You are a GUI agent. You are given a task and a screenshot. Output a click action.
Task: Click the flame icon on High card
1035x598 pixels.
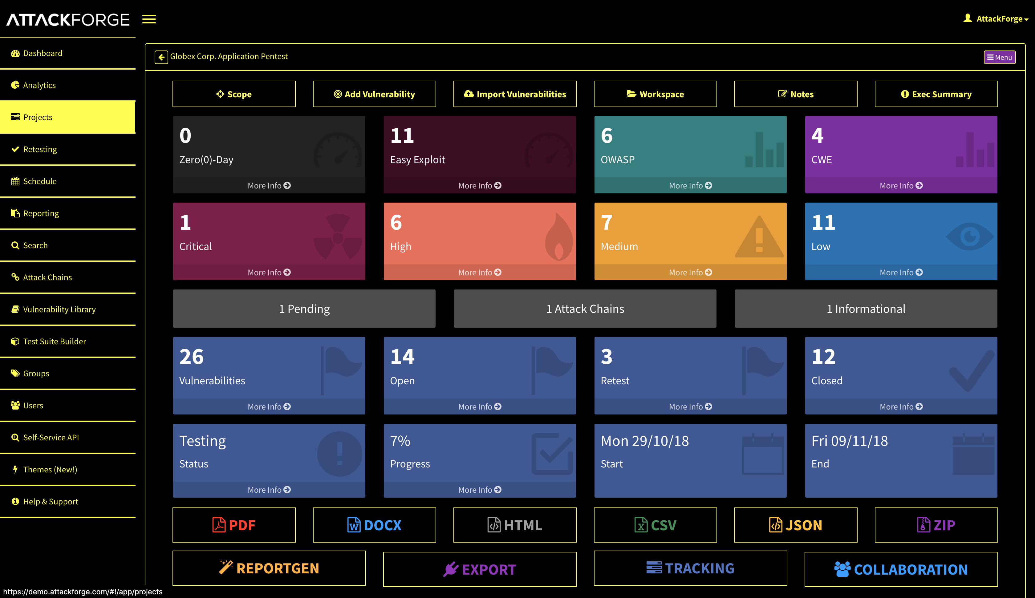click(x=558, y=236)
